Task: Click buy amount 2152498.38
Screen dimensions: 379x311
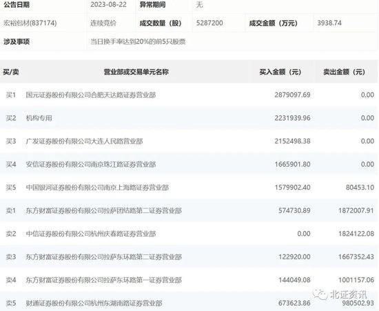Action: tap(292, 141)
